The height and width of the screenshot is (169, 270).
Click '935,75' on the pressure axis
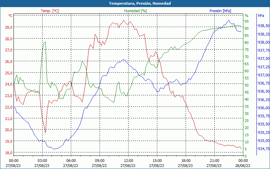click(x=264, y=116)
